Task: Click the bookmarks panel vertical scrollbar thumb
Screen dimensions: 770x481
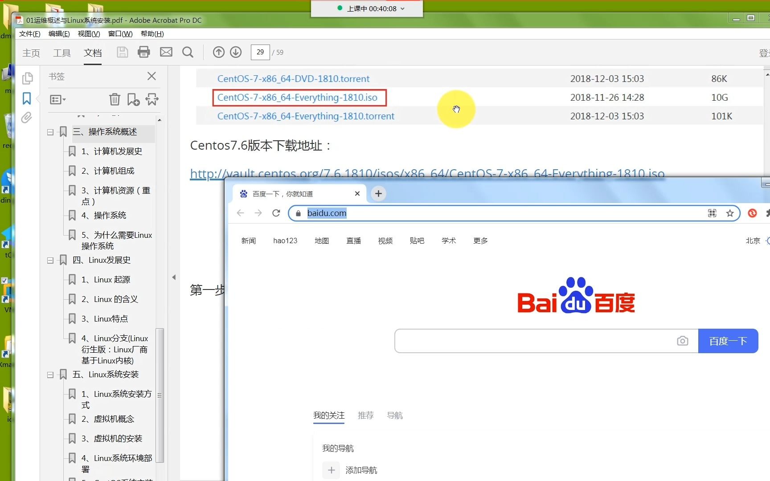Action: [160, 395]
